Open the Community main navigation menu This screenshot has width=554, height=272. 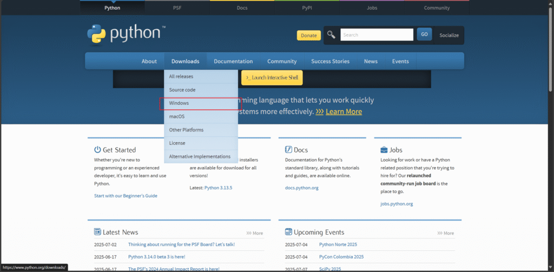click(282, 61)
